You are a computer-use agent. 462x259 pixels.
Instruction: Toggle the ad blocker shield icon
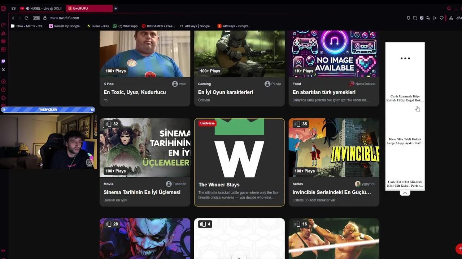click(x=422, y=18)
